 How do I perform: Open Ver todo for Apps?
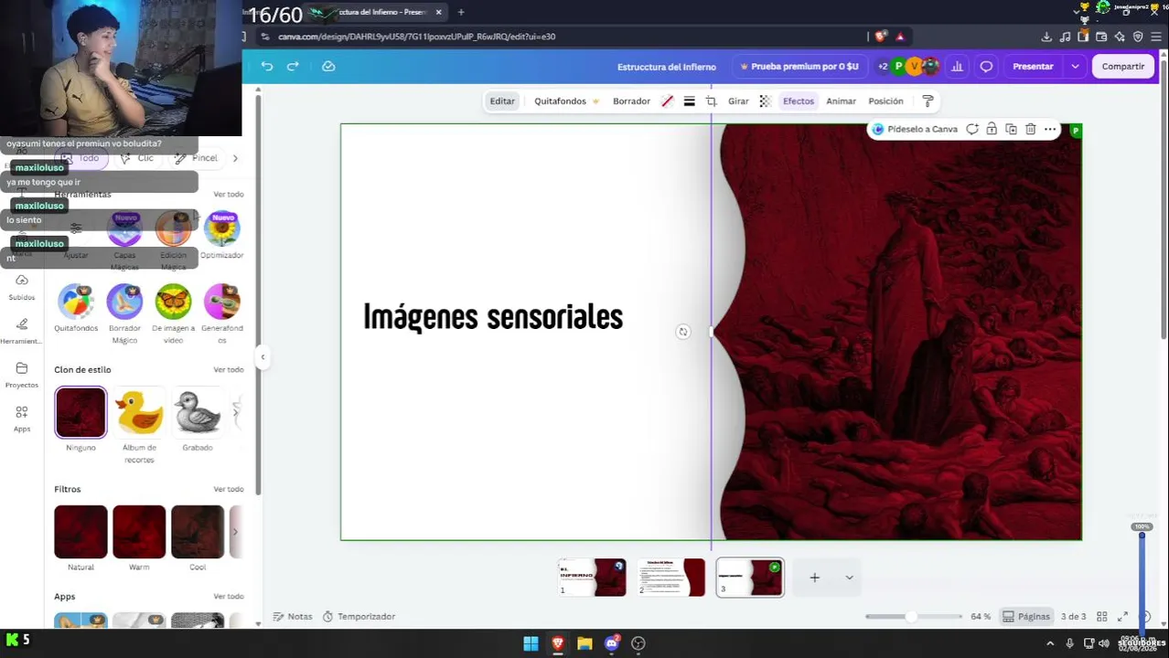coord(229,597)
